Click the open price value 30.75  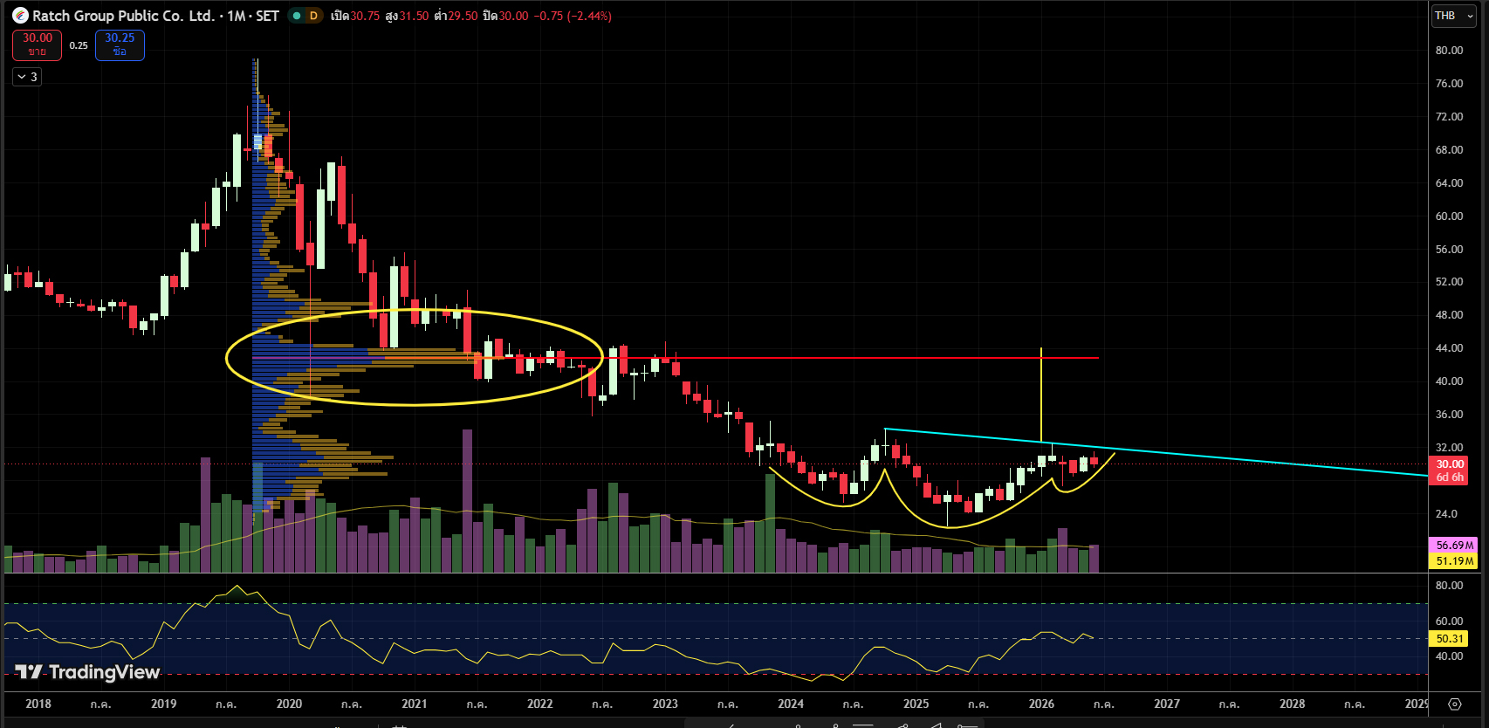coord(365,16)
